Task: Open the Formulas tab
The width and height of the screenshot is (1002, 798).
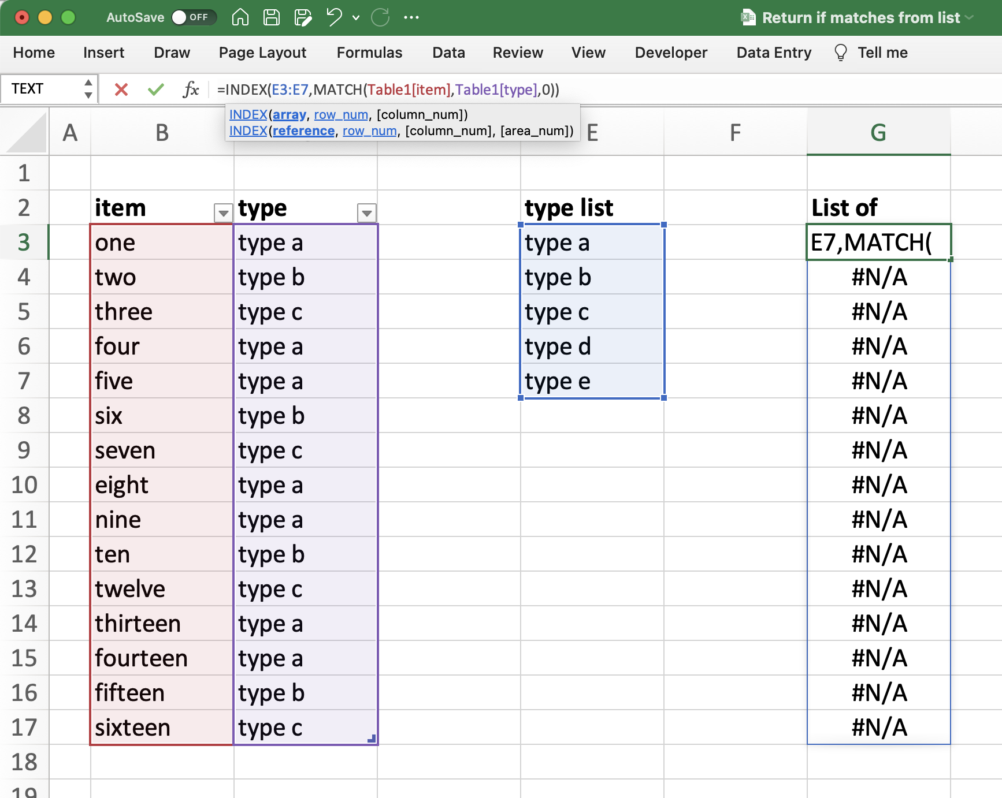Action: coord(369,53)
